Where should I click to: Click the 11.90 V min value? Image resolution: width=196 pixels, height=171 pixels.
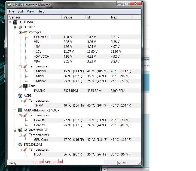coord(92,52)
